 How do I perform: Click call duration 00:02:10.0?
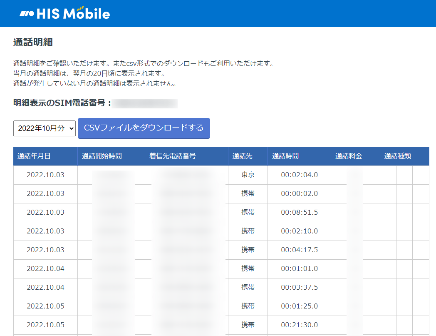click(x=299, y=231)
